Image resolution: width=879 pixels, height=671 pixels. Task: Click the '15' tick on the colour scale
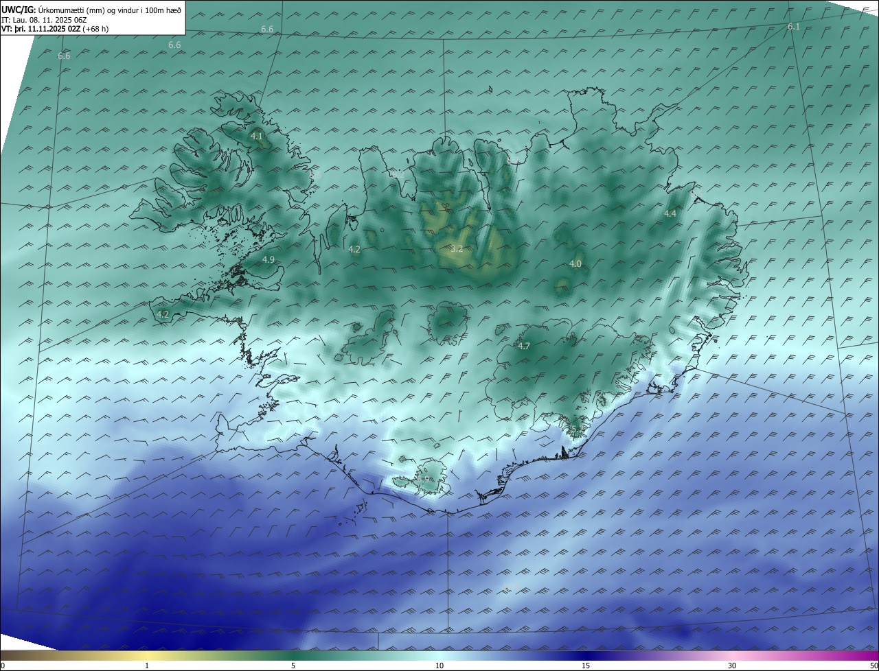[x=586, y=666]
